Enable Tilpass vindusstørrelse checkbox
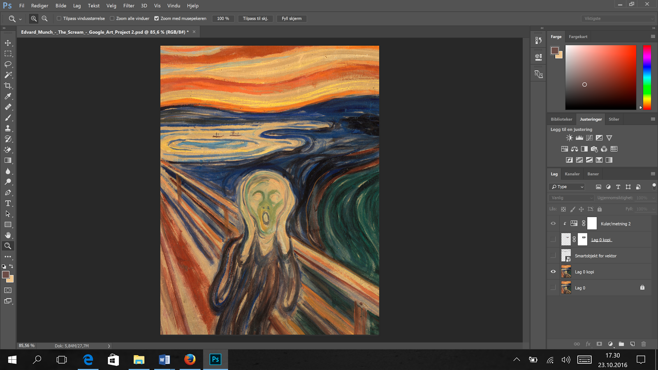The width and height of the screenshot is (658, 370). tap(59, 18)
